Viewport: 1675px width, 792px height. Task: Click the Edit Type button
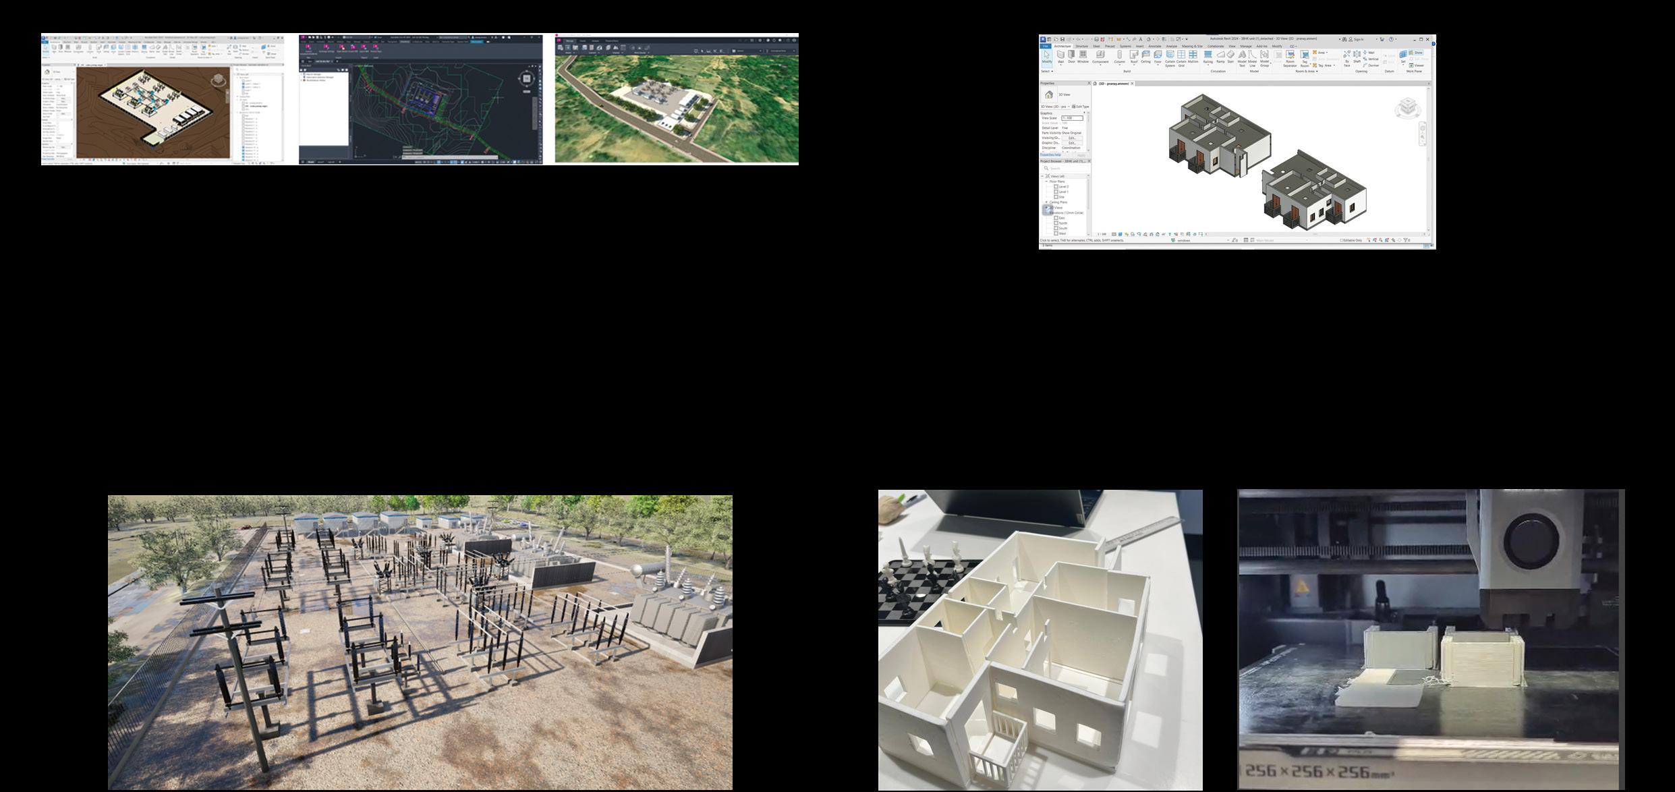pos(1080,107)
